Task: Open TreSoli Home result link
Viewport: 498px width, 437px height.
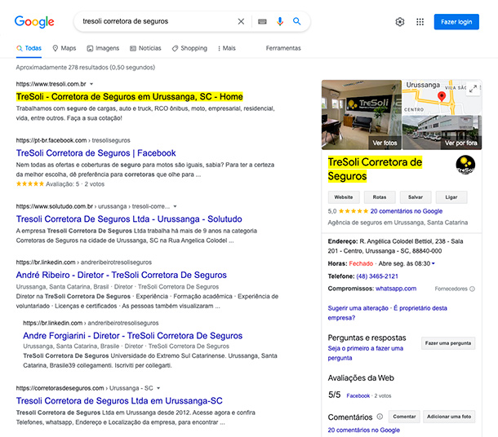Action: [x=130, y=97]
